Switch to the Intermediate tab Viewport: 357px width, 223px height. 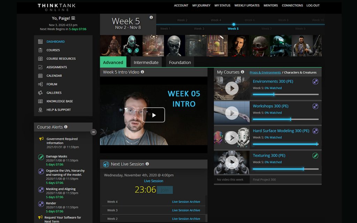146,62
